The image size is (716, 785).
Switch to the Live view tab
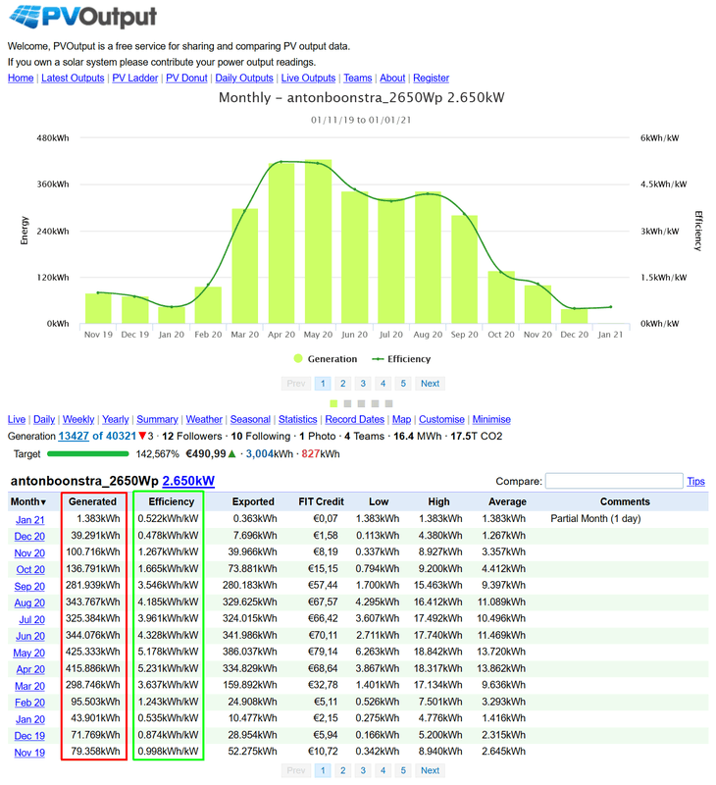tap(17, 420)
